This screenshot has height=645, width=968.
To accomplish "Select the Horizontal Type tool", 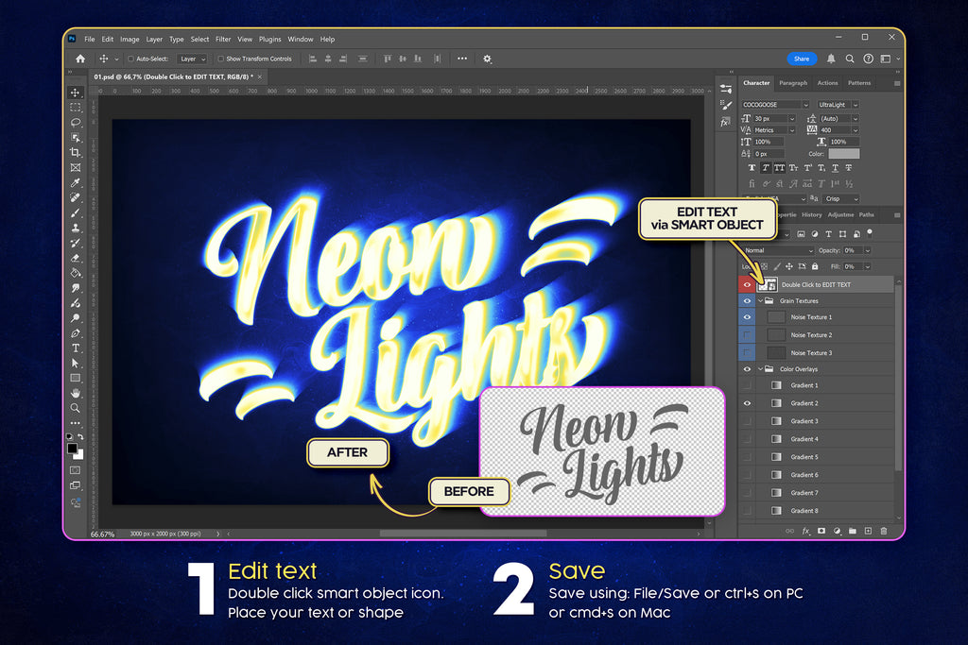I will pyautogui.click(x=76, y=348).
